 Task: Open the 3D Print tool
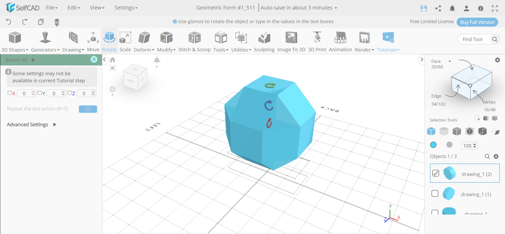[x=317, y=42]
